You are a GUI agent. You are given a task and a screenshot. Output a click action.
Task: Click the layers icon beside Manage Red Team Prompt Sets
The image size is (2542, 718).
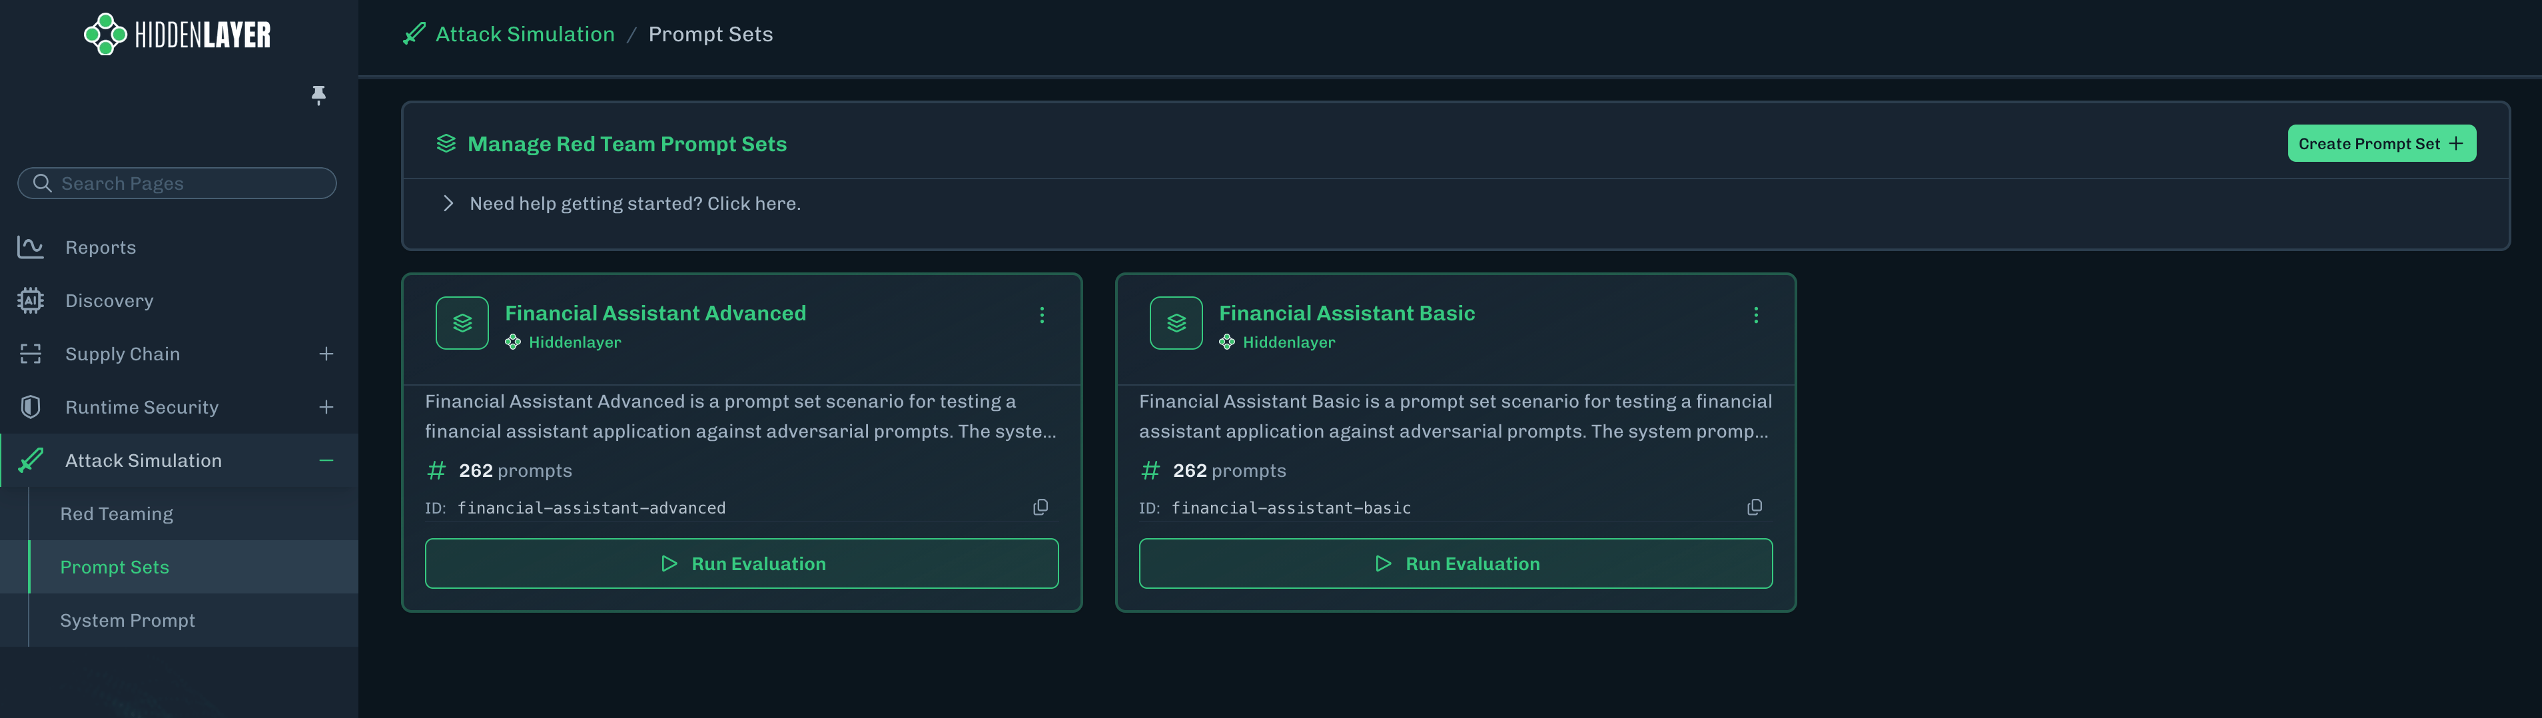(x=446, y=143)
